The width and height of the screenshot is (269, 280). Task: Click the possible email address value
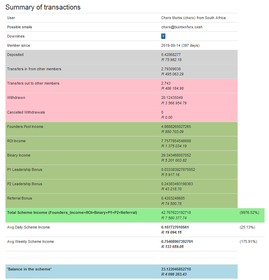coord(184,27)
